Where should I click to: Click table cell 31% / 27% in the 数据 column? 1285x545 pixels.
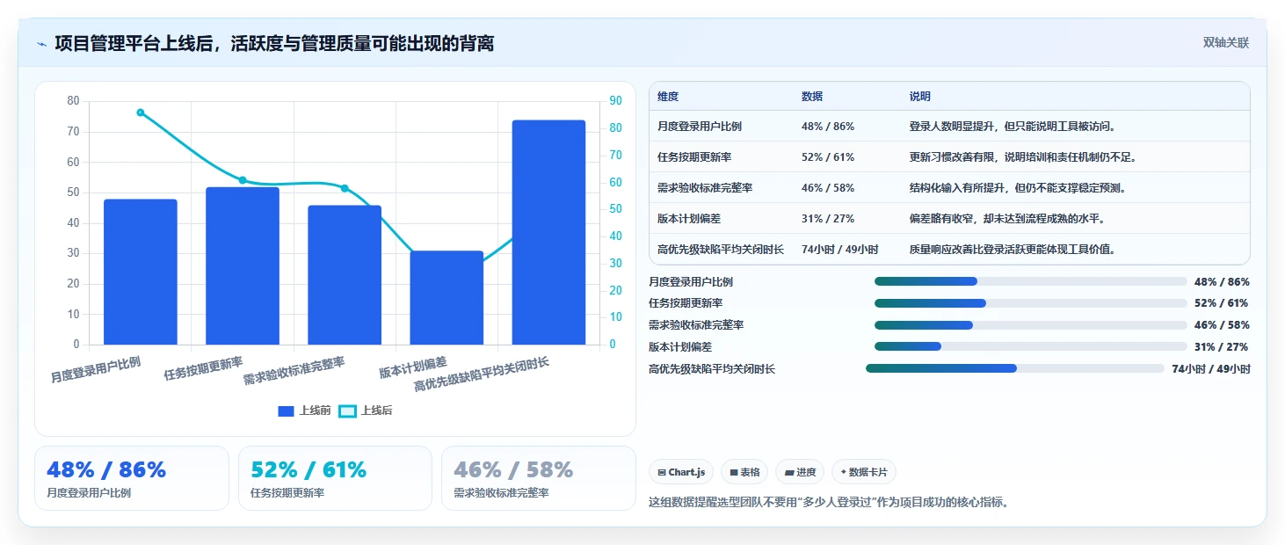point(828,219)
